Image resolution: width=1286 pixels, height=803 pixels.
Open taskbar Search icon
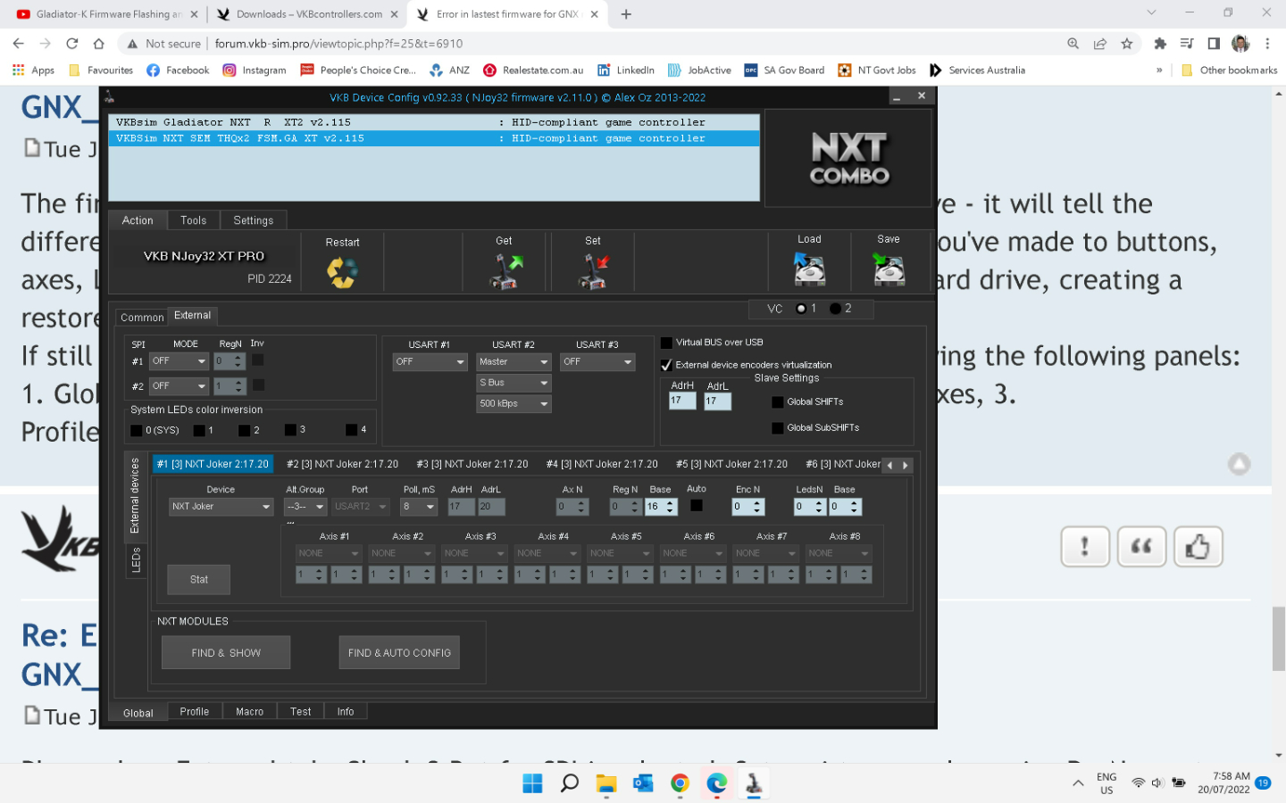tap(569, 783)
